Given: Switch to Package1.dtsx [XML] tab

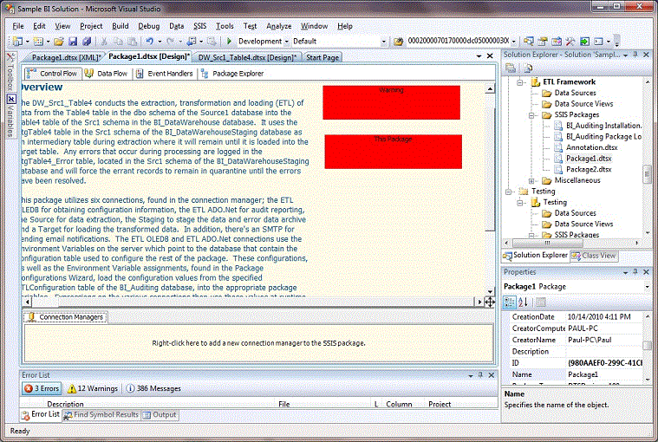Looking at the screenshot, I should 66,57.
